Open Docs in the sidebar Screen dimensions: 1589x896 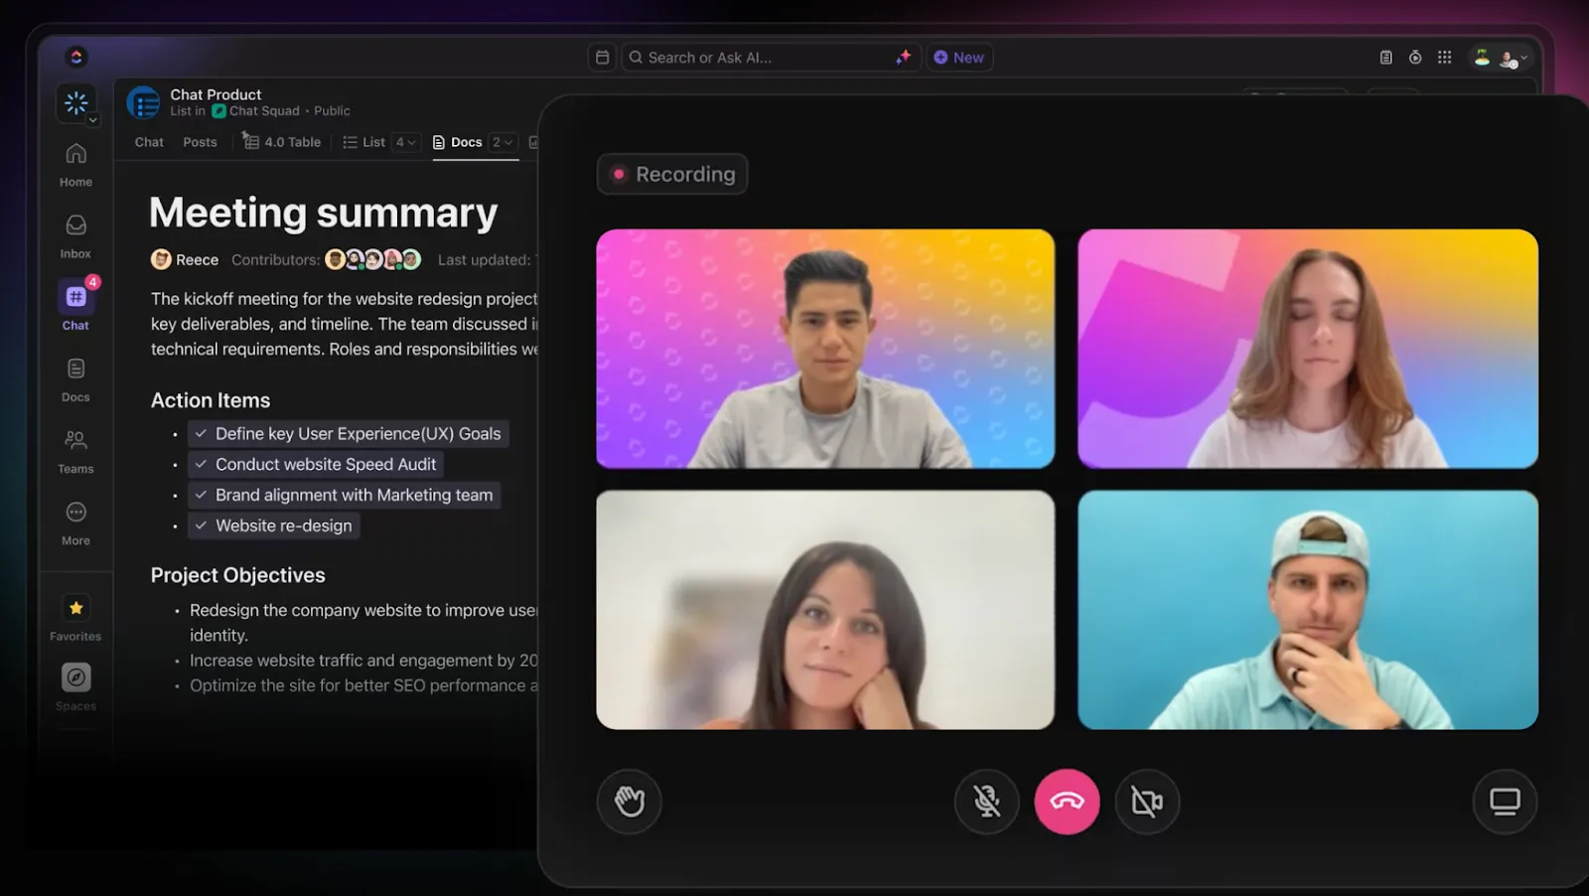[x=75, y=379]
